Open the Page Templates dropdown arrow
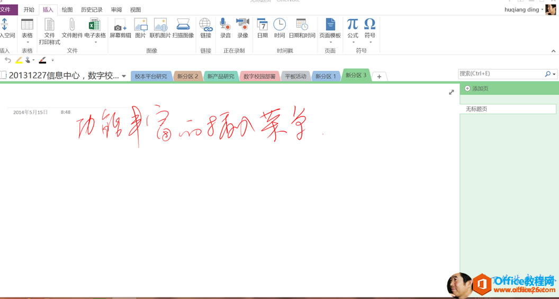 point(330,42)
